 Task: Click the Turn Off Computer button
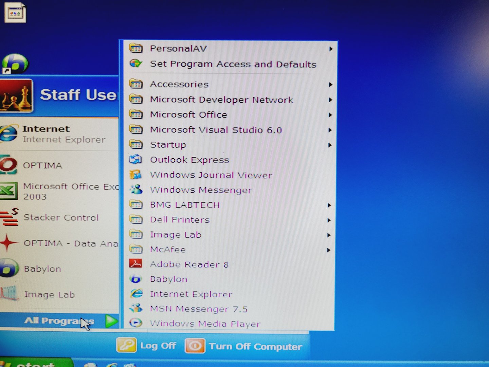point(243,346)
